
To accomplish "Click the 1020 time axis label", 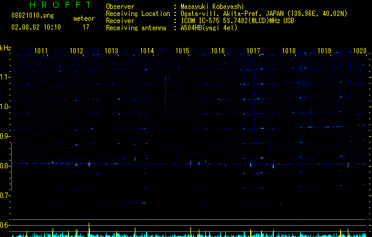I will [x=360, y=51].
